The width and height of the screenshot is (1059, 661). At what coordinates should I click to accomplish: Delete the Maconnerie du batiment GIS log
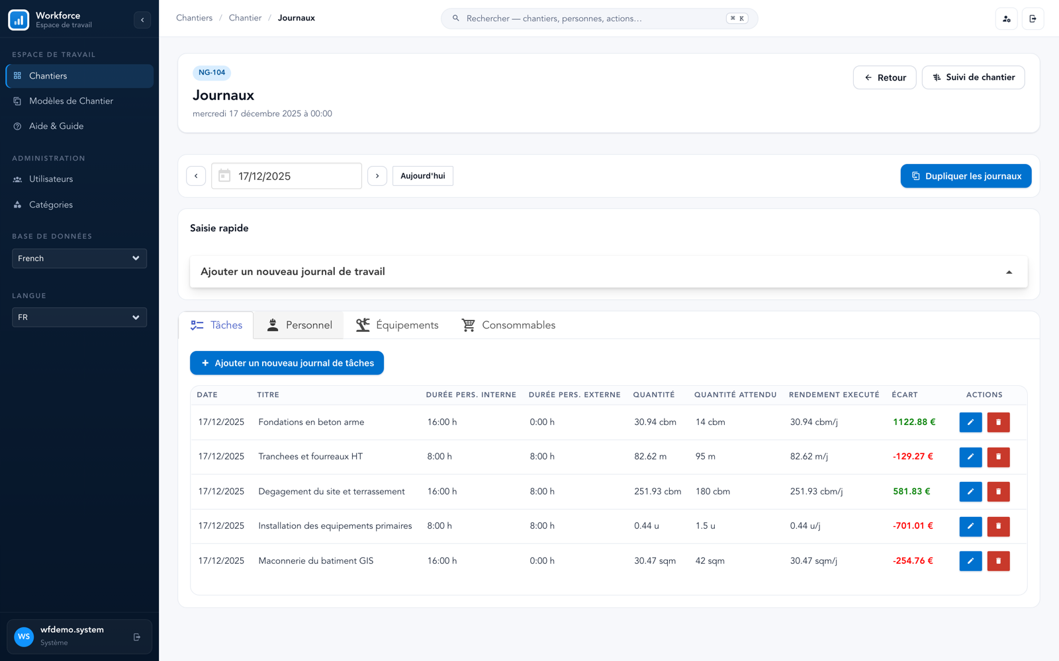coord(998,561)
